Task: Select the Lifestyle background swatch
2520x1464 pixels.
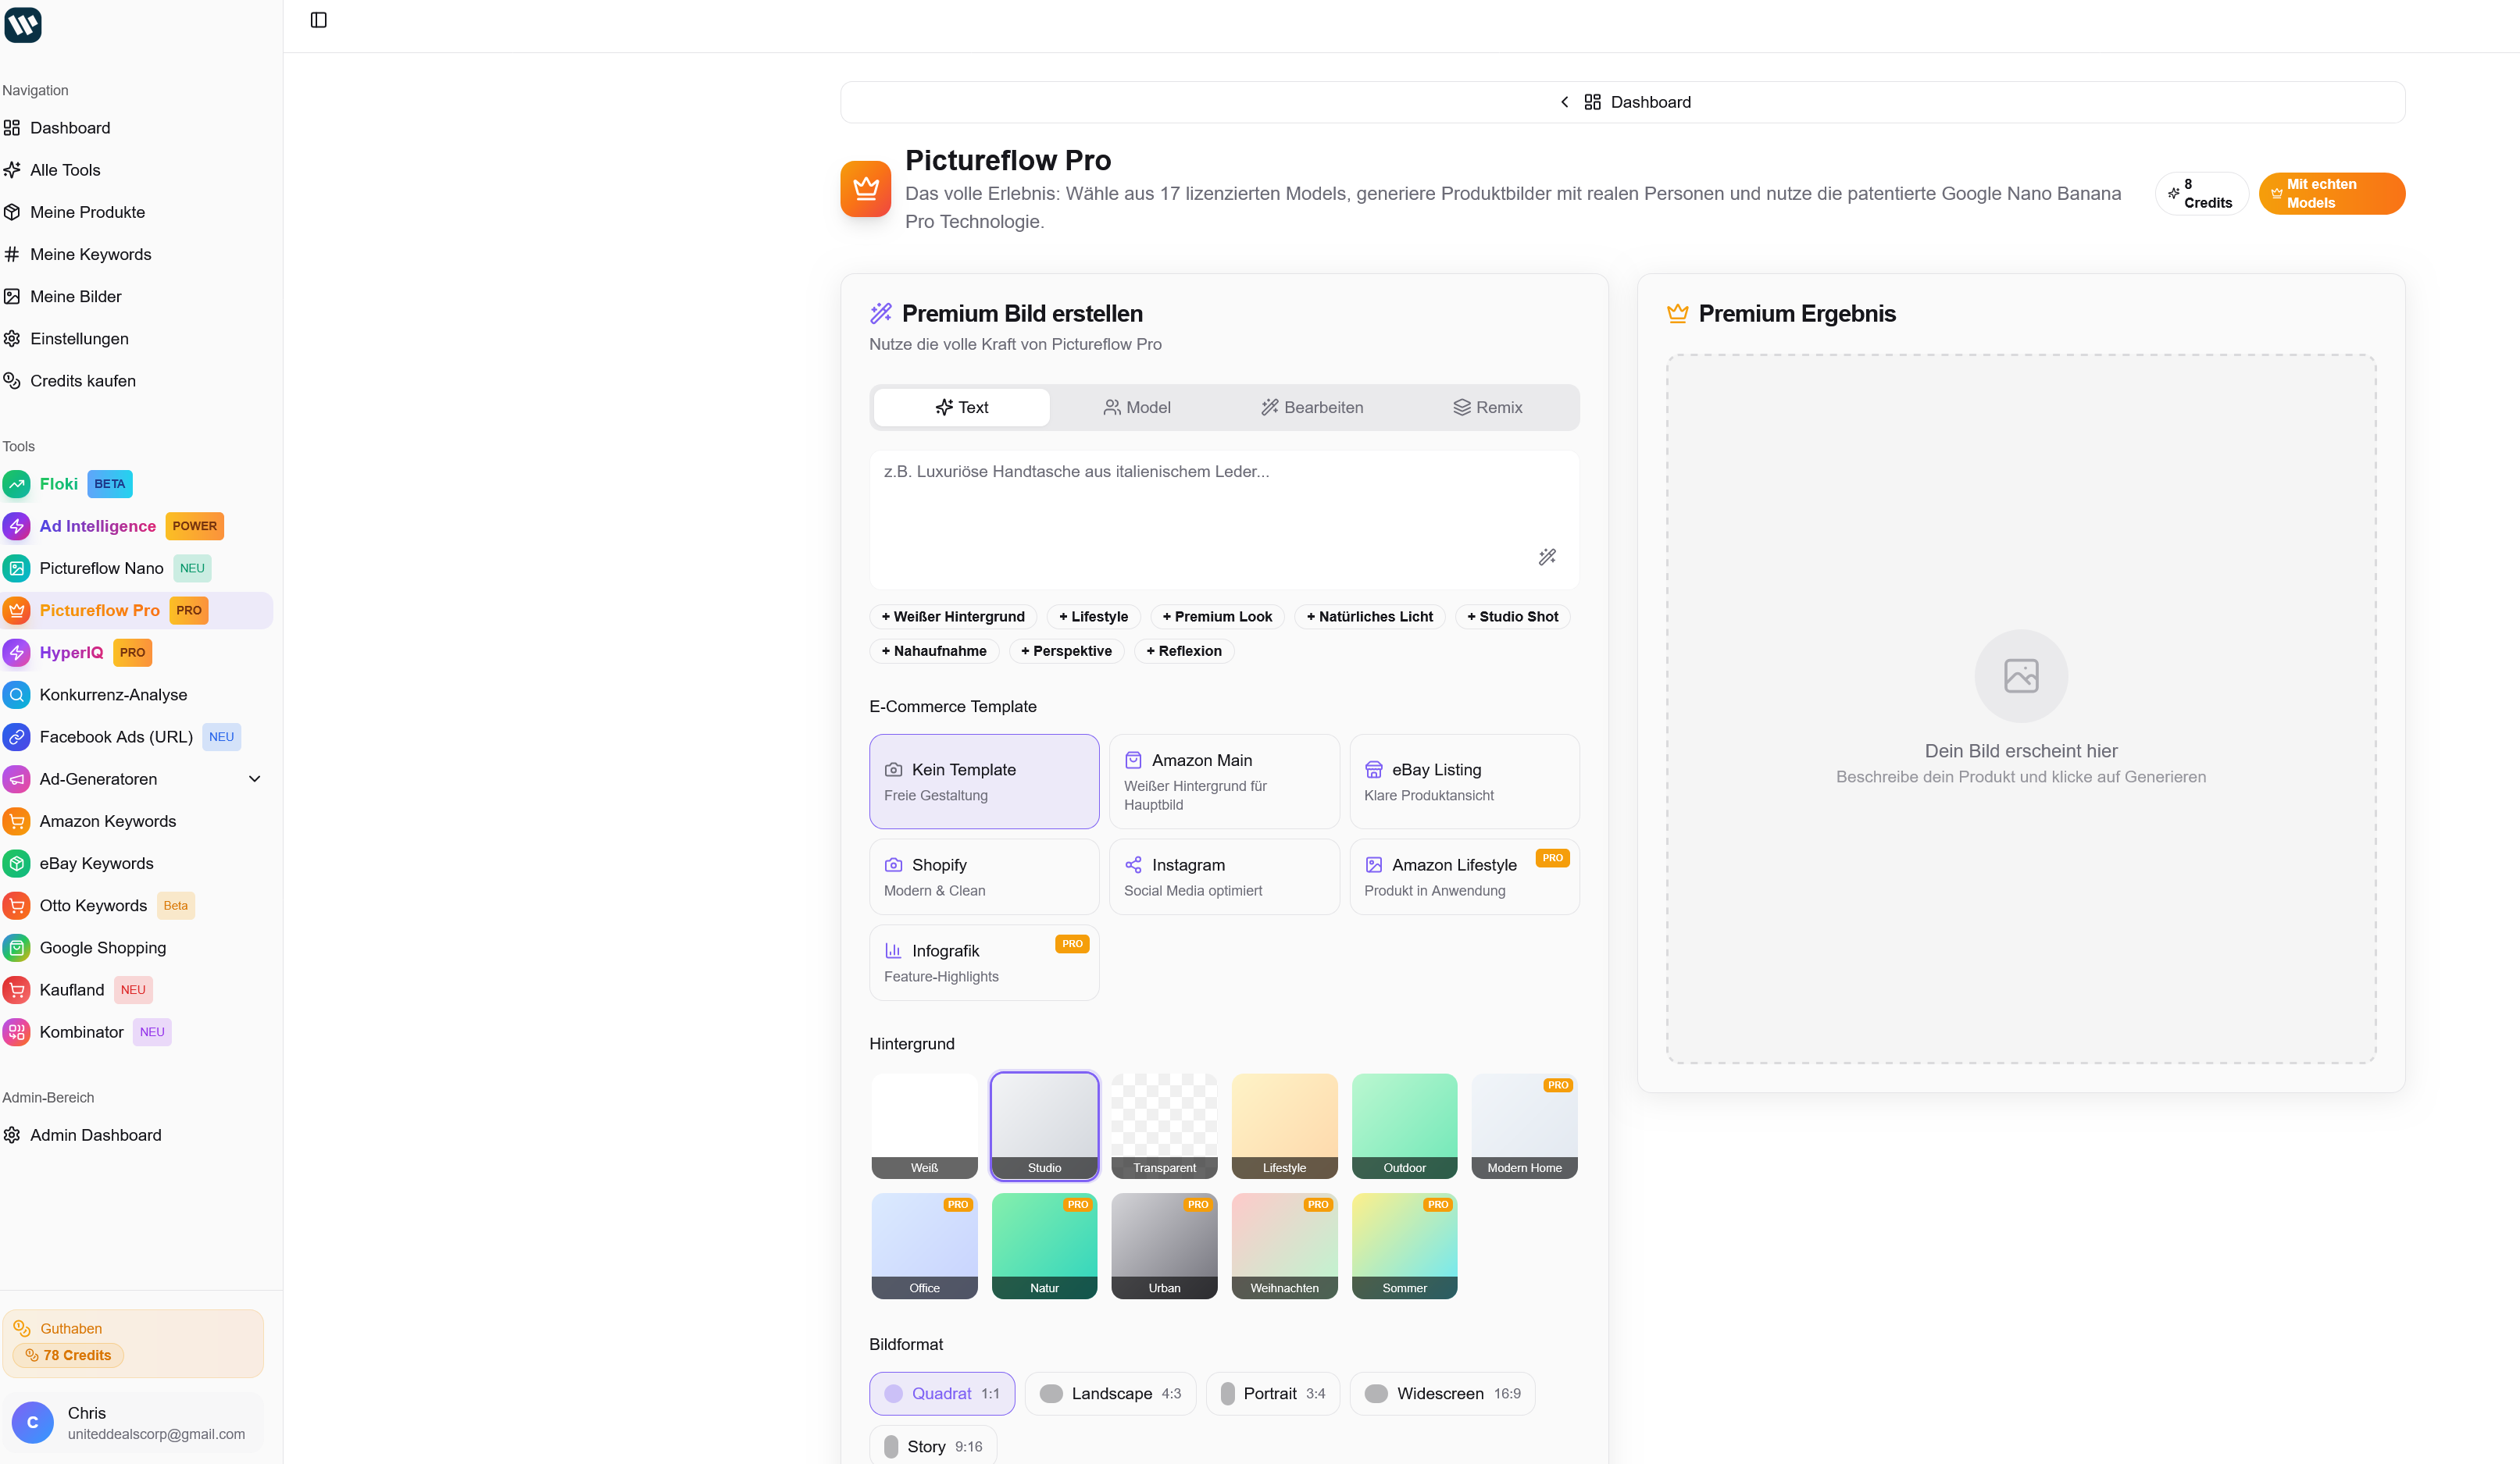Action: tap(1284, 1125)
